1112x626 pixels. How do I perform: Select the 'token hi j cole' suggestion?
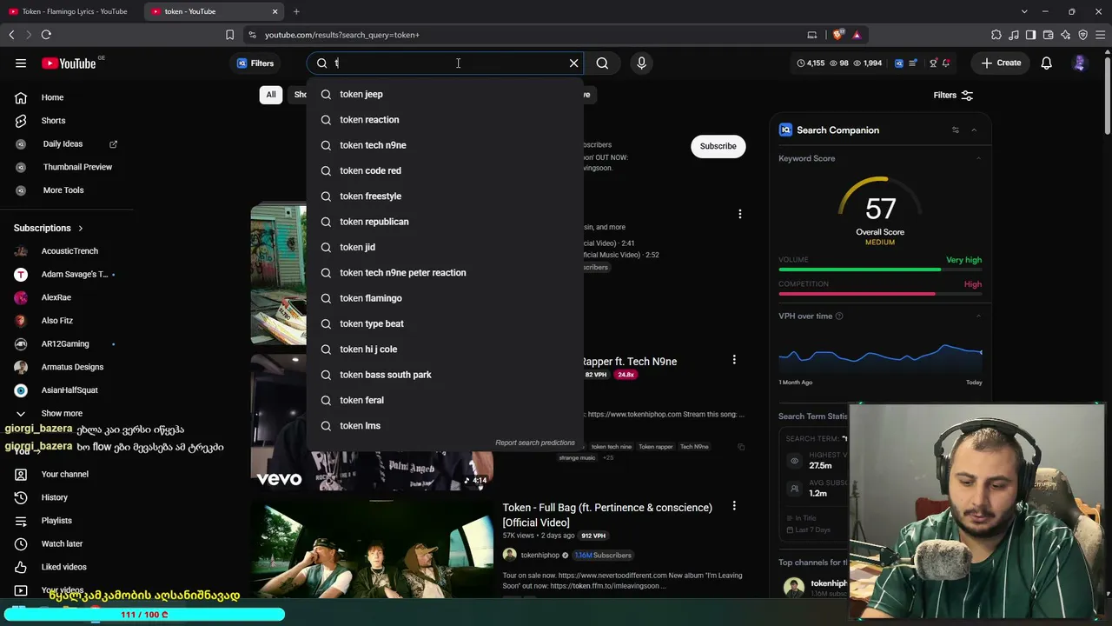coord(445,349)
